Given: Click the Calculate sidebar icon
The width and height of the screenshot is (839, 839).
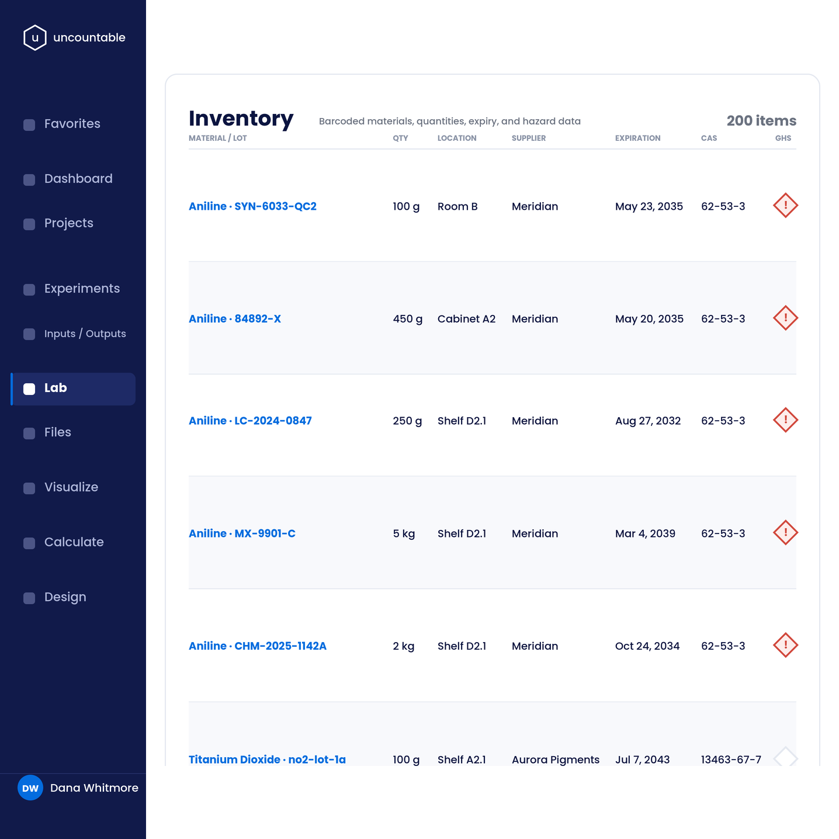Looking at the screenshot, I should 29,543.
